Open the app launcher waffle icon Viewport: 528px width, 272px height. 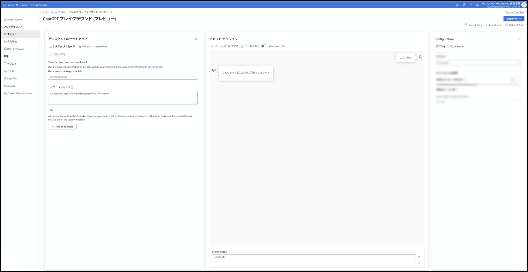tap(4, 5)
